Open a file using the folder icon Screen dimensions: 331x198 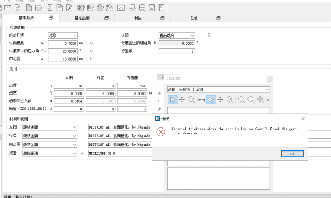click(x=39, y=8)
